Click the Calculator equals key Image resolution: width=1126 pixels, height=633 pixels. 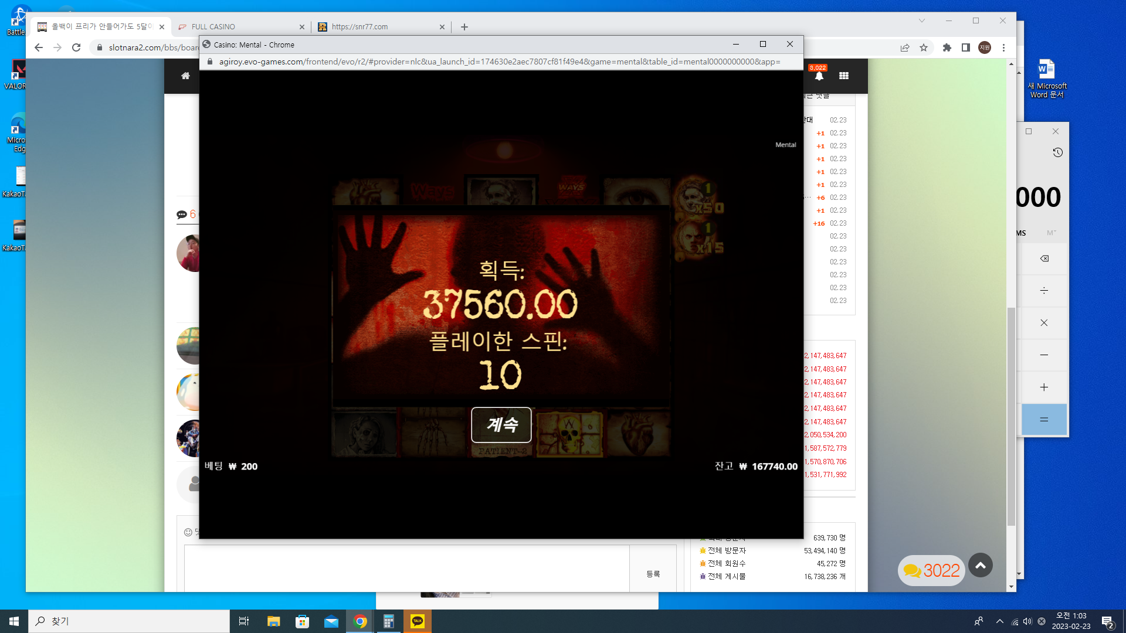pyautogui.click(x=1044, y=420)
